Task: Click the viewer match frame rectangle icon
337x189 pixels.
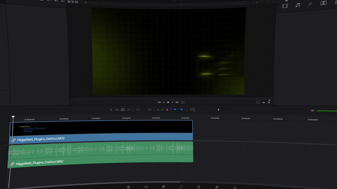Action: pos(258,102)
